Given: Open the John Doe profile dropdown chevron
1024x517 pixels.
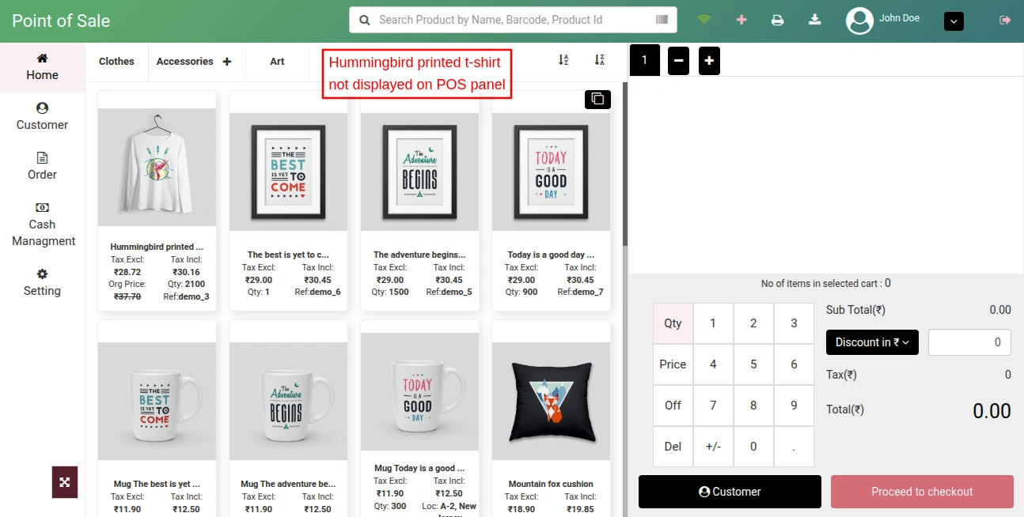Looking at the screenshot, I should click(x=954, y=21).
